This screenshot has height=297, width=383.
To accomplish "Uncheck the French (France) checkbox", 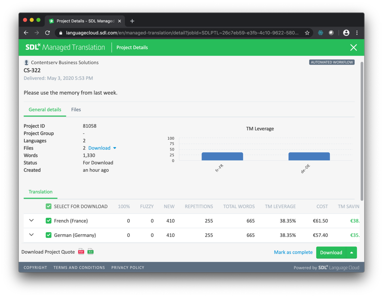I will (48, 221).
